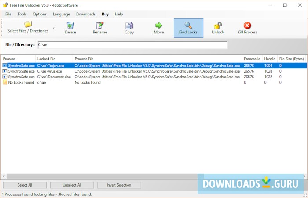
Task: Open the Buy menu
Action: 105,14
